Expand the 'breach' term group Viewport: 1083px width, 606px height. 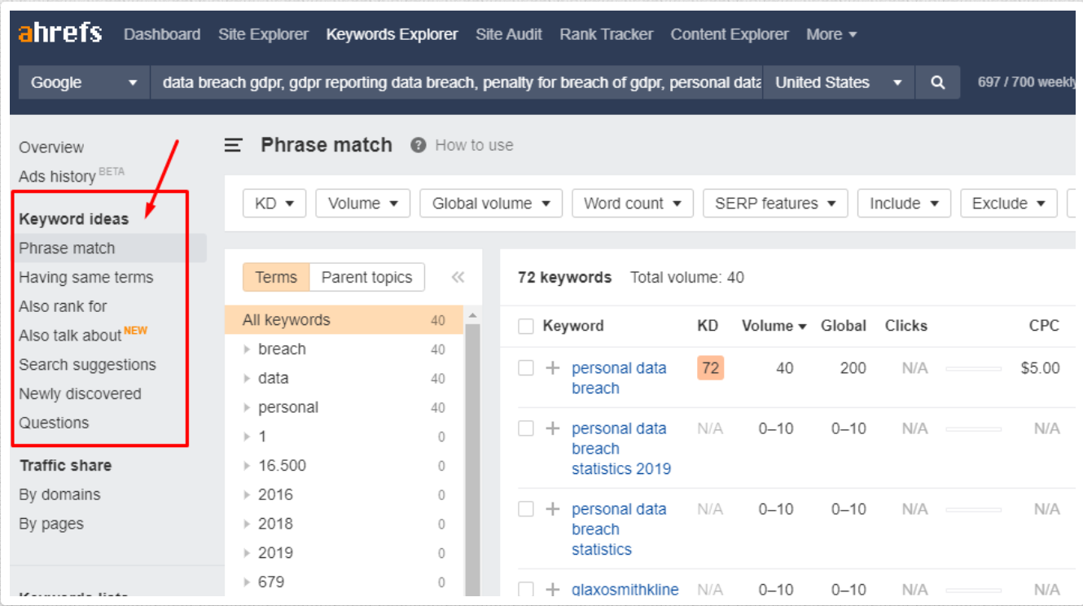(247, 349)
